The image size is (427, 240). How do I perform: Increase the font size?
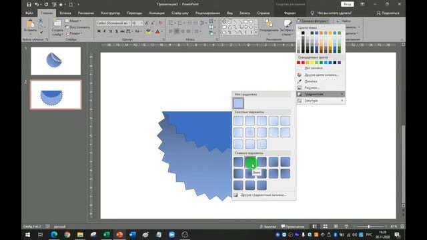(147, 23)
